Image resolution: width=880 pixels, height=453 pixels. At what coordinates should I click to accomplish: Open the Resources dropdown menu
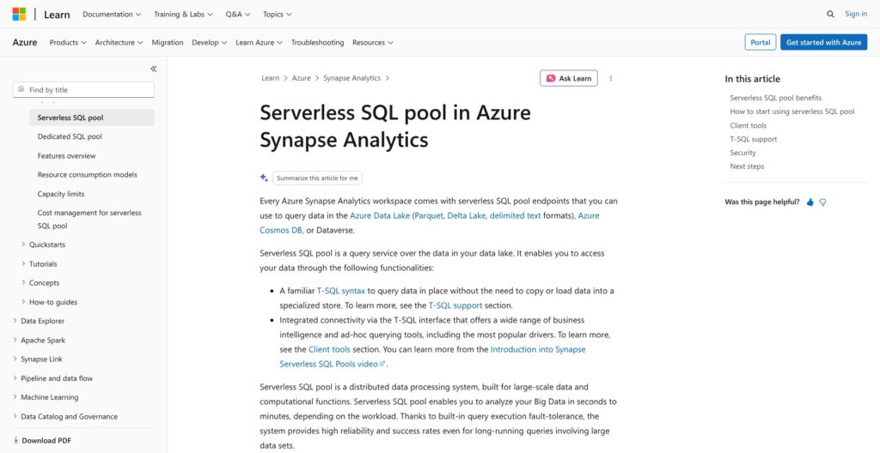[x=373, y=42]
